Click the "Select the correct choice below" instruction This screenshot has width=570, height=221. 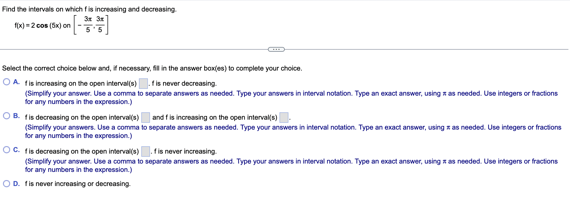point(152,68)
